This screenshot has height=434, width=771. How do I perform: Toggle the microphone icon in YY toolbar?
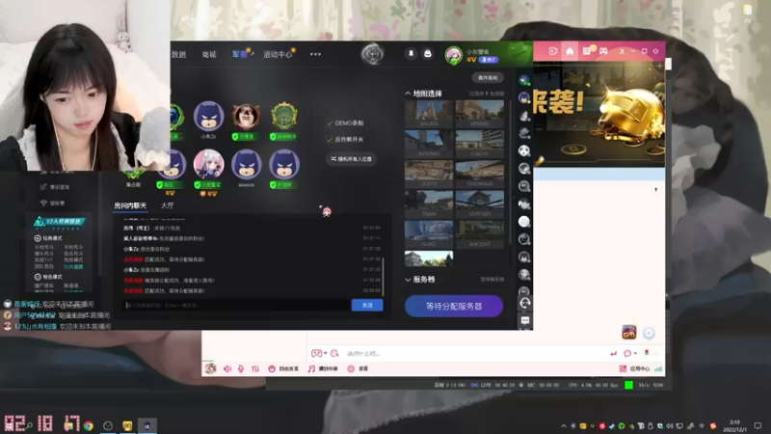coord(241,368)
